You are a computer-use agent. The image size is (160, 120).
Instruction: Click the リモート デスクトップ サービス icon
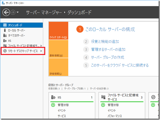click(x=5, y=51)
